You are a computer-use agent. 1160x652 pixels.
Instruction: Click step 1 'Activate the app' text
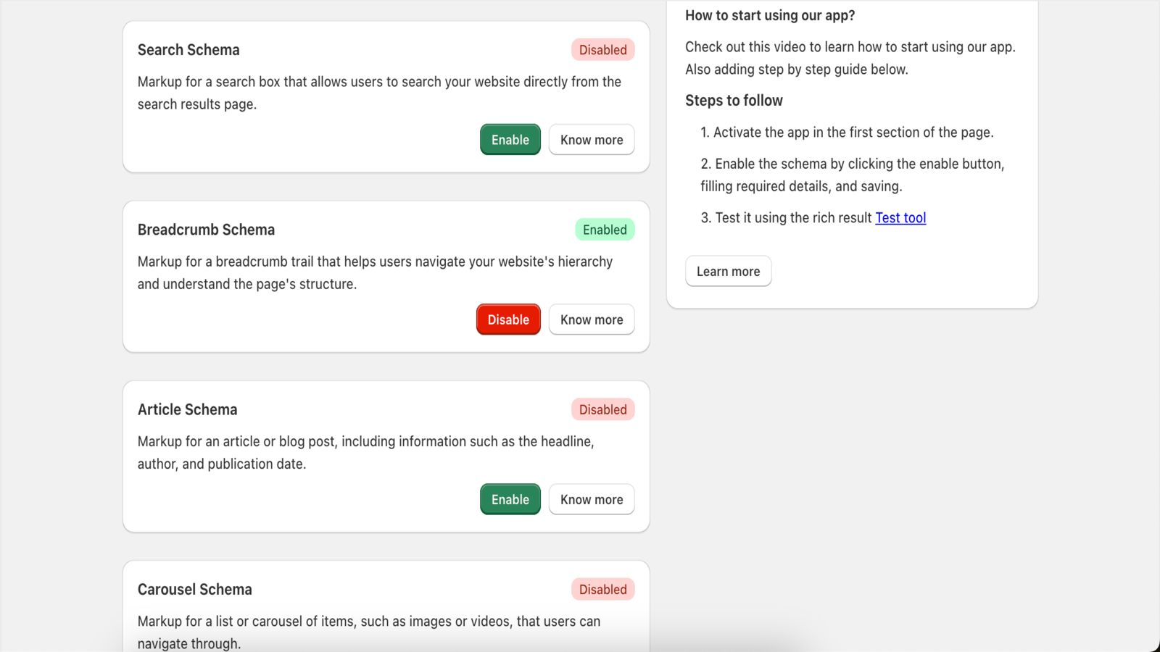tap(847, 132)
